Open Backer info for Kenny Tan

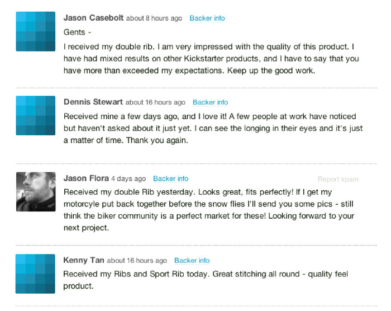tap(192, 261)
